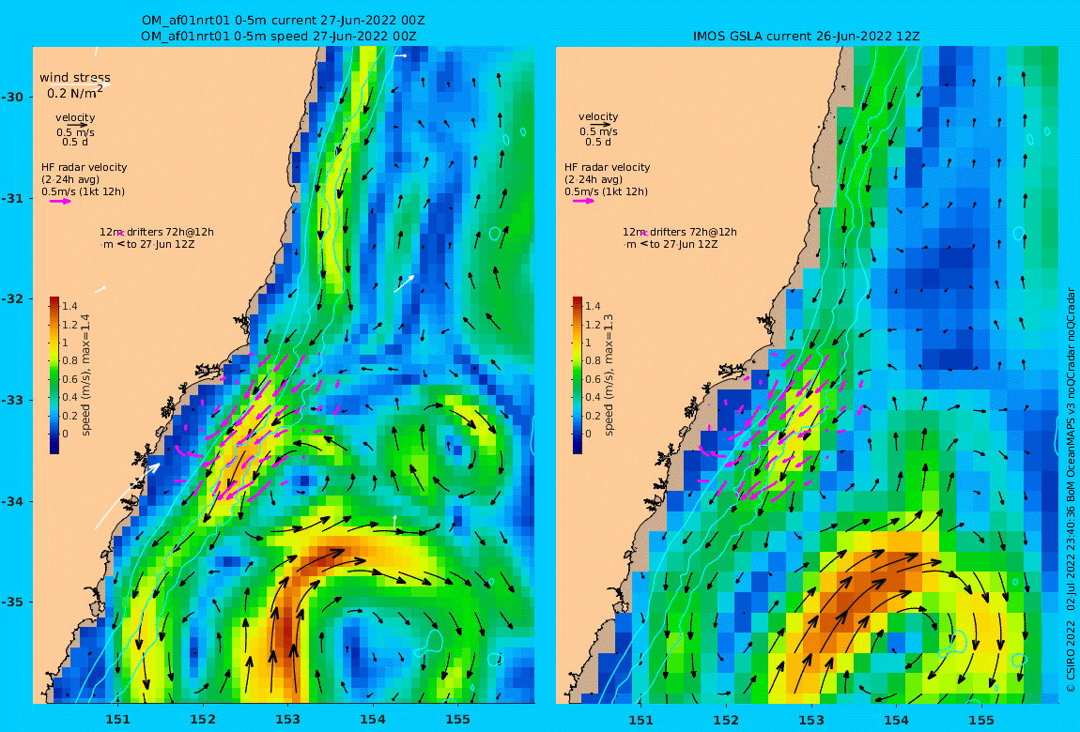Click the 0.8 tick on OM_af01nrt01 colorbar
This screenshot has width=1080, height=732.
69,360
